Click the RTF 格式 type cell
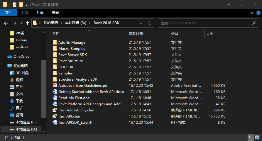The width and height of the screenshot is (262, 141). point(178,122)
